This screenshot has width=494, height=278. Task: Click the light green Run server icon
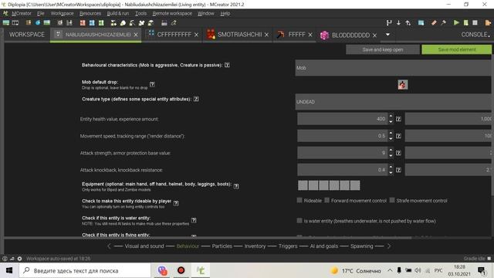[465, 22]
